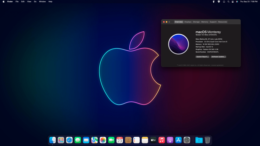Open Launchpad in the Dock
This screenshot has height=146, width=260.
[61, 140]
